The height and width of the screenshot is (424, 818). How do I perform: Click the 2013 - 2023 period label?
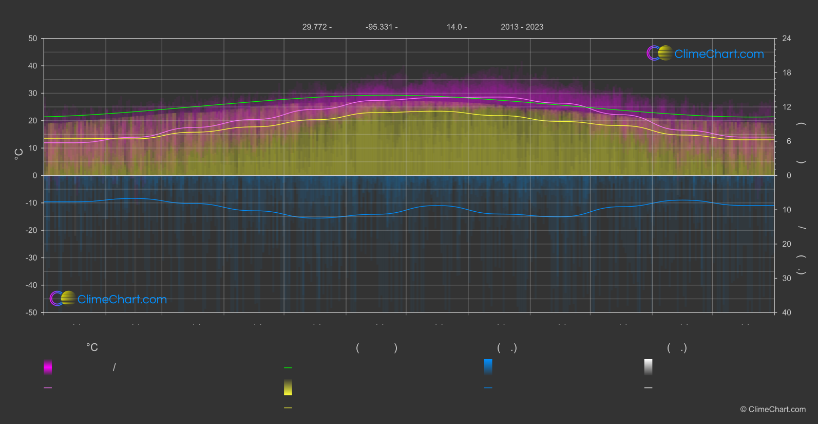[522, 27]
